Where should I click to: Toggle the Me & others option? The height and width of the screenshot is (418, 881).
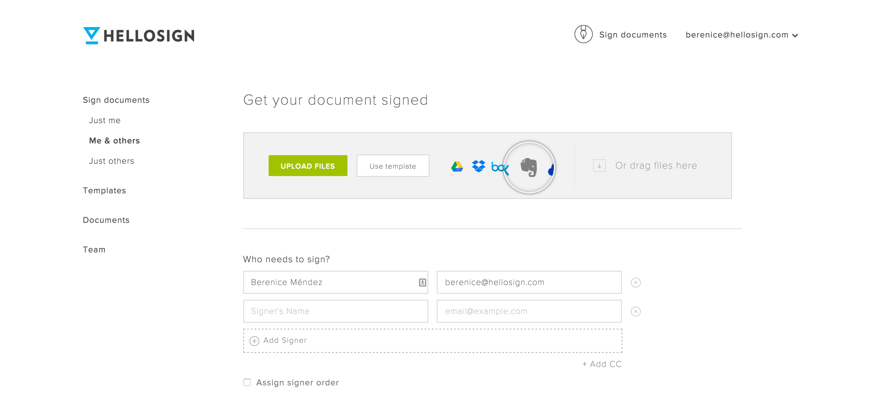113,140
